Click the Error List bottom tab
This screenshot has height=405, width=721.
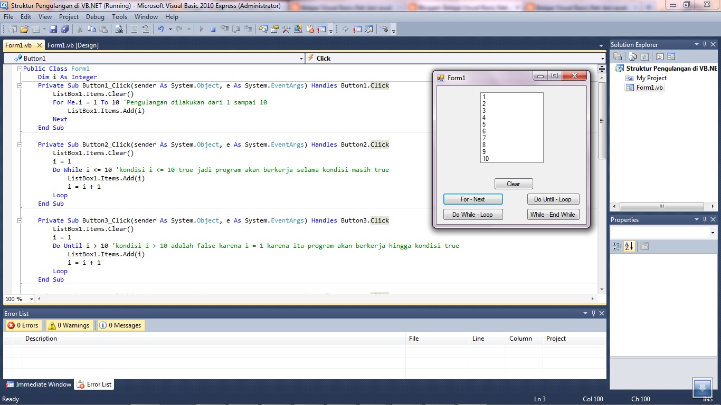[94, 384]
